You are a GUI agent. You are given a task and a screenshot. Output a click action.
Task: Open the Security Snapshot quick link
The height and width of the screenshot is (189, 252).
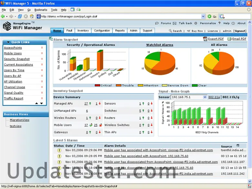pos(17,59)
